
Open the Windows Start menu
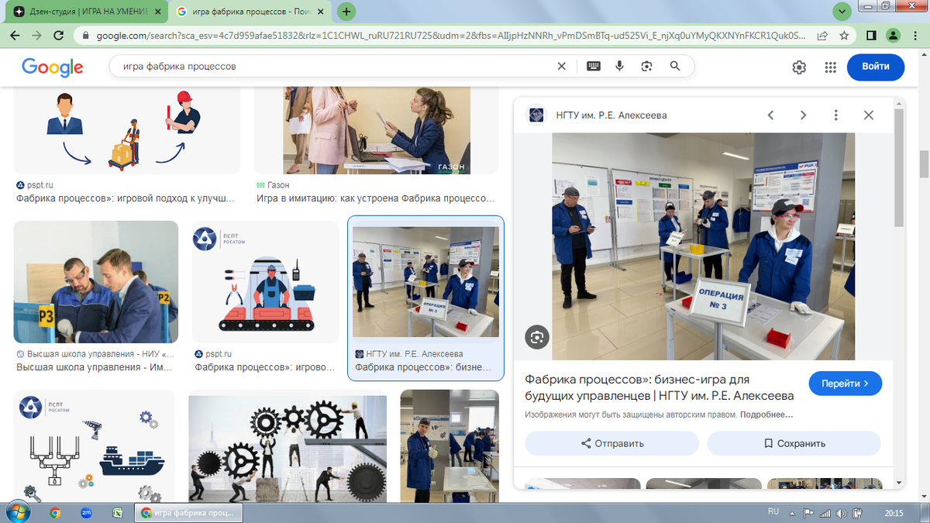click(x=17, y=512)
